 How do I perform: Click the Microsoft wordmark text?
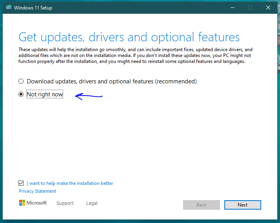[x=36, y=203]
